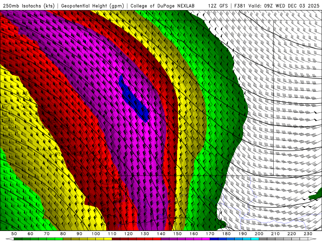Click the color bar label "50"

pos(14,234)
